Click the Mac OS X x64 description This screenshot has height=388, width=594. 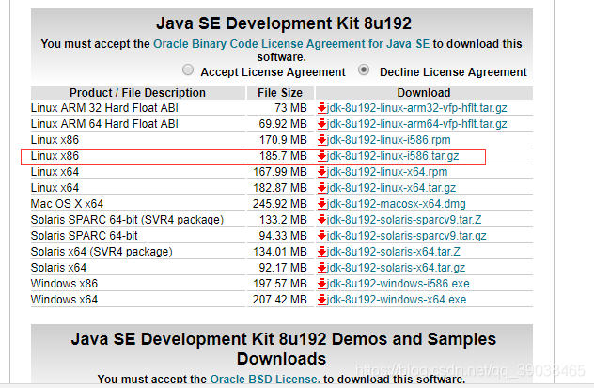(67, 204)
